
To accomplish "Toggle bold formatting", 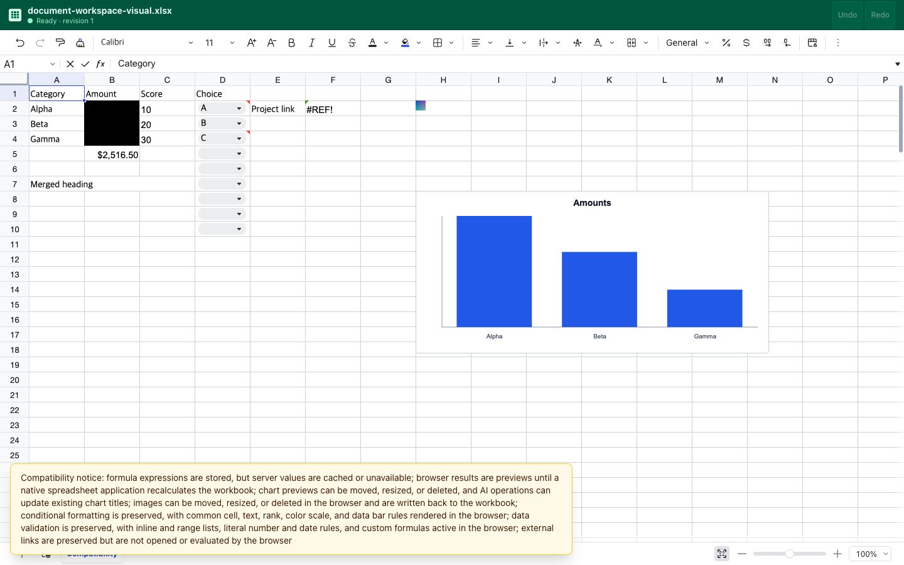I will point(291,43).
